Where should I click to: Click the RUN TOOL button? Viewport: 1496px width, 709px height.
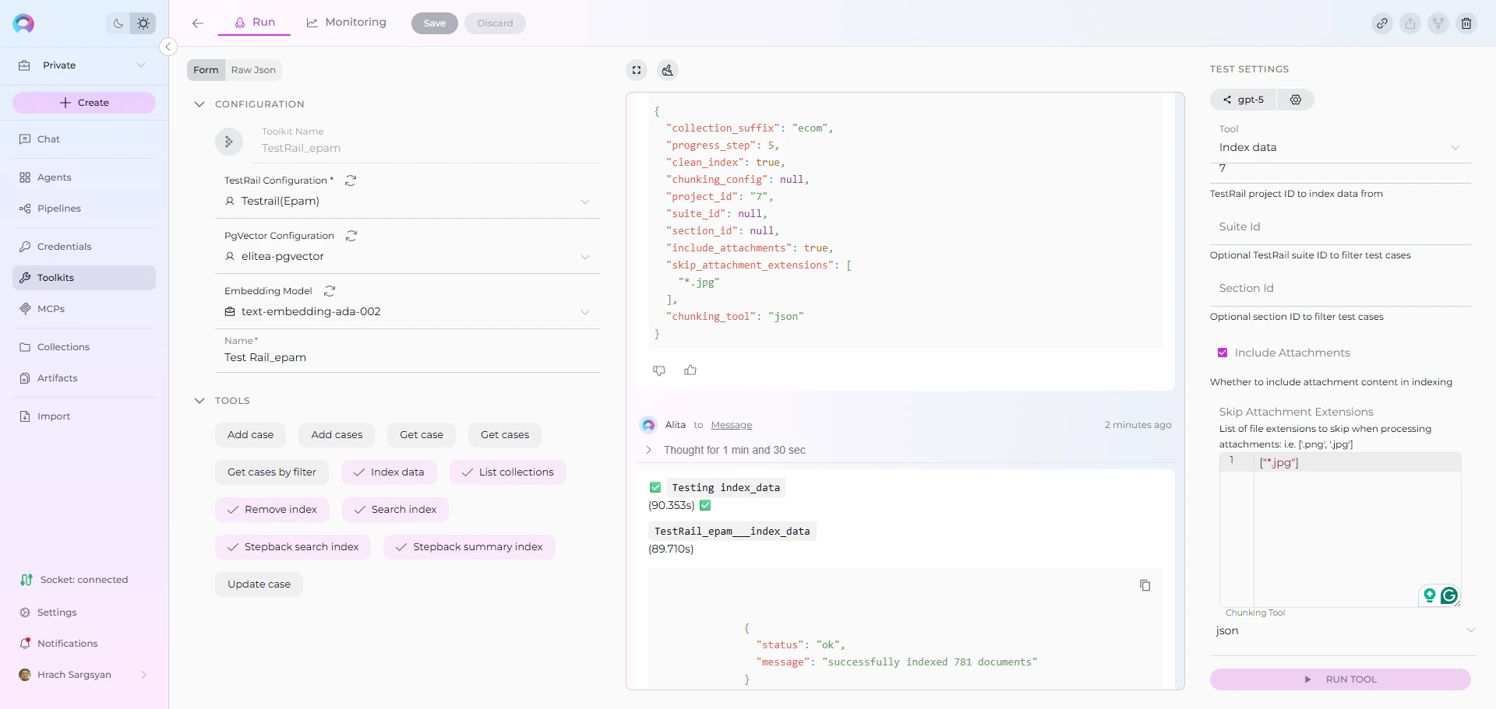[1340, 679]
